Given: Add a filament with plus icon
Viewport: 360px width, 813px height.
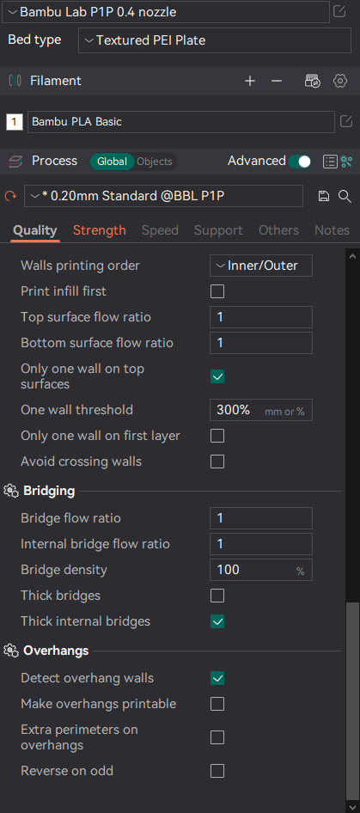Looking at the screenshot, I should pos(250,81).
